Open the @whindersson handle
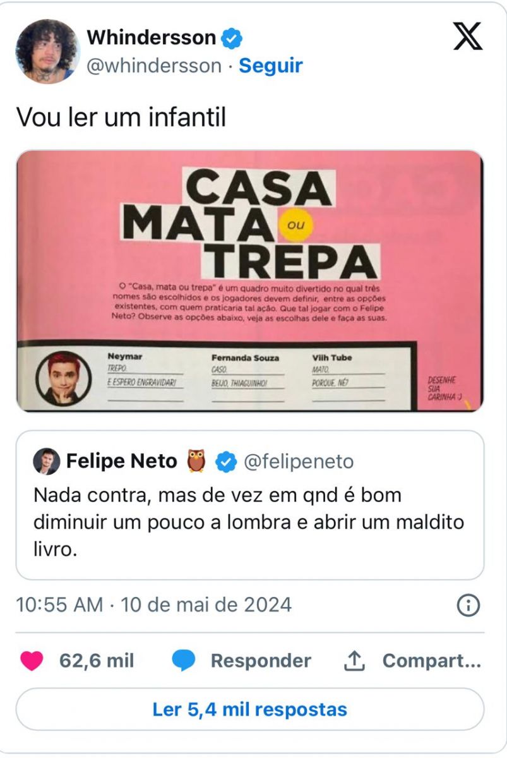Viewport: 507px width, 758px height. pos(153,66)
